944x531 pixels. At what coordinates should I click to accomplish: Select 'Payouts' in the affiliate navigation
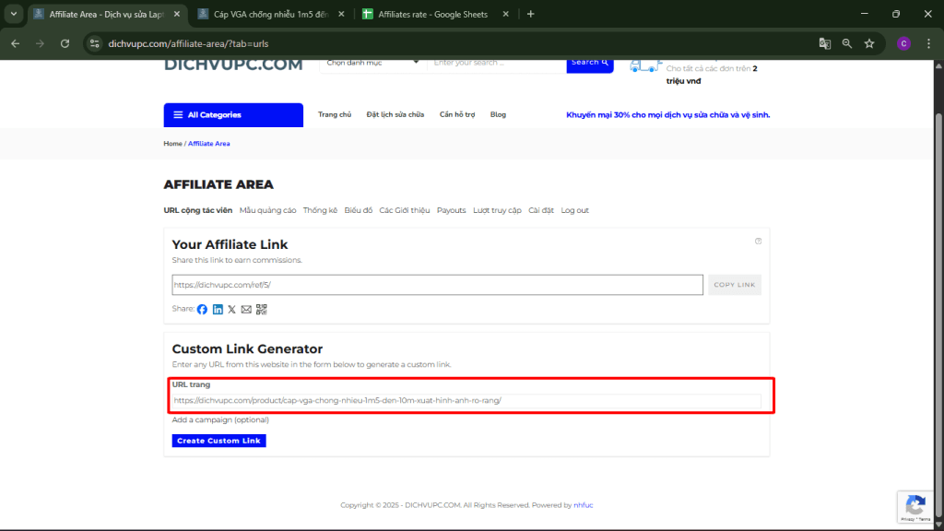[451, 210]
